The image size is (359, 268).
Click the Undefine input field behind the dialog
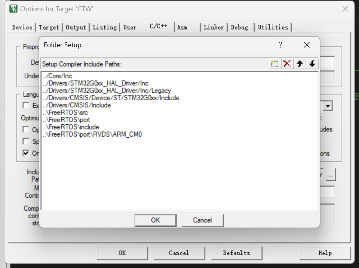pos(327,76)
